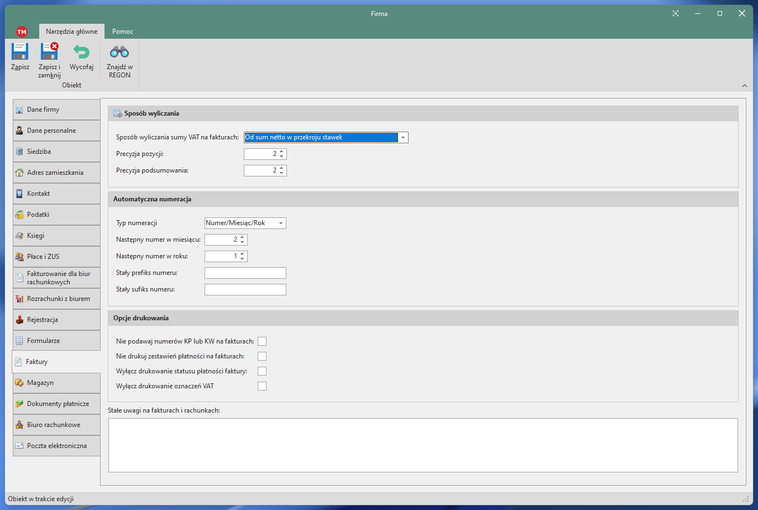Viewport: 758px width, 510px height.
Task: Go to Podatki sidebar section
Action: (56, 215)
